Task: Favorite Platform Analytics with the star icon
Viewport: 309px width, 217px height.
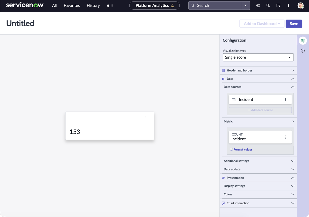Action: tap(173, 6)
